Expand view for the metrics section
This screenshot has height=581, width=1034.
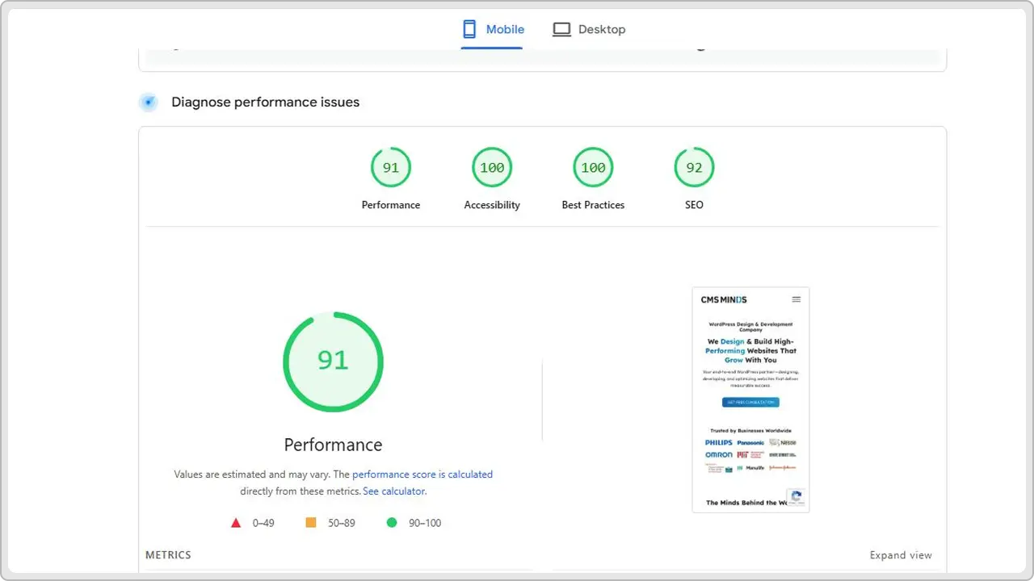901,554
